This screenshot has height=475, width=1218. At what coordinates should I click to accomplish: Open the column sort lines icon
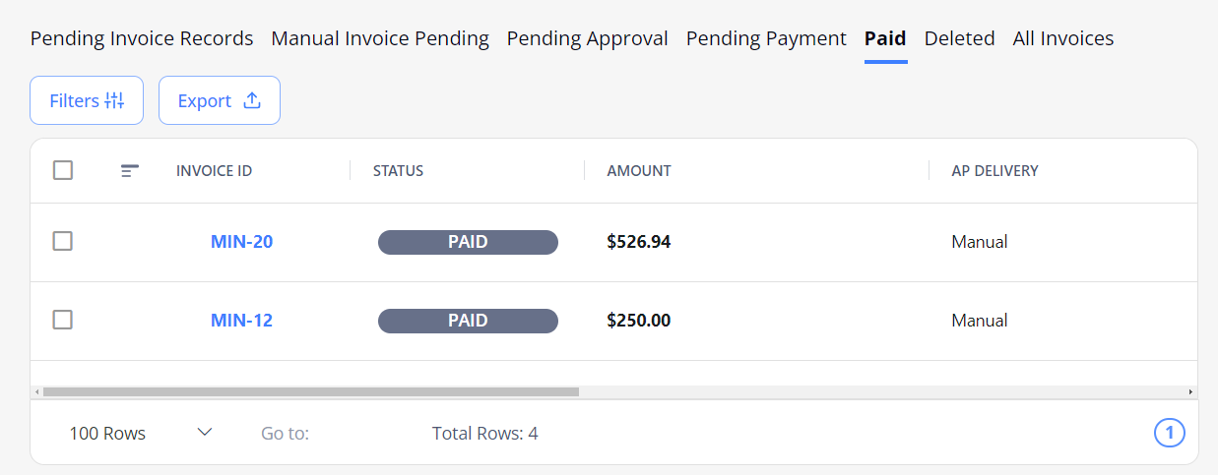[129, 171]
